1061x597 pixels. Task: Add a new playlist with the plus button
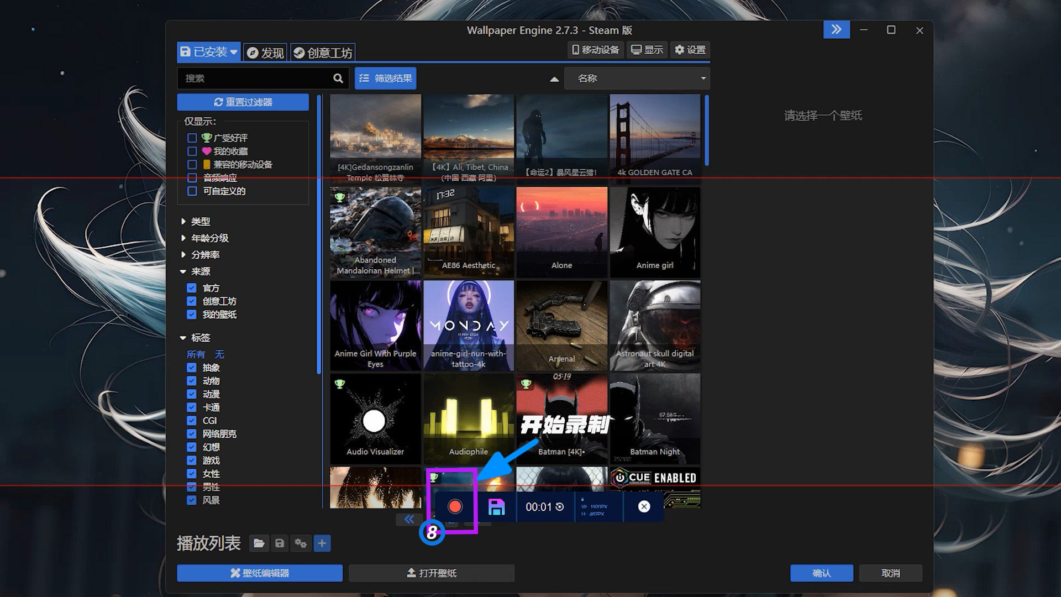322,543
